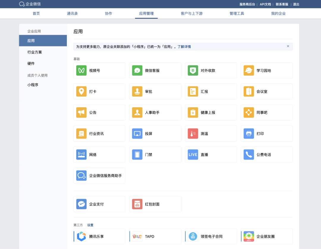Open the 对外收款 payment icon
The height and width of the screenshot is (249, 321).
(x=193, y=71)
